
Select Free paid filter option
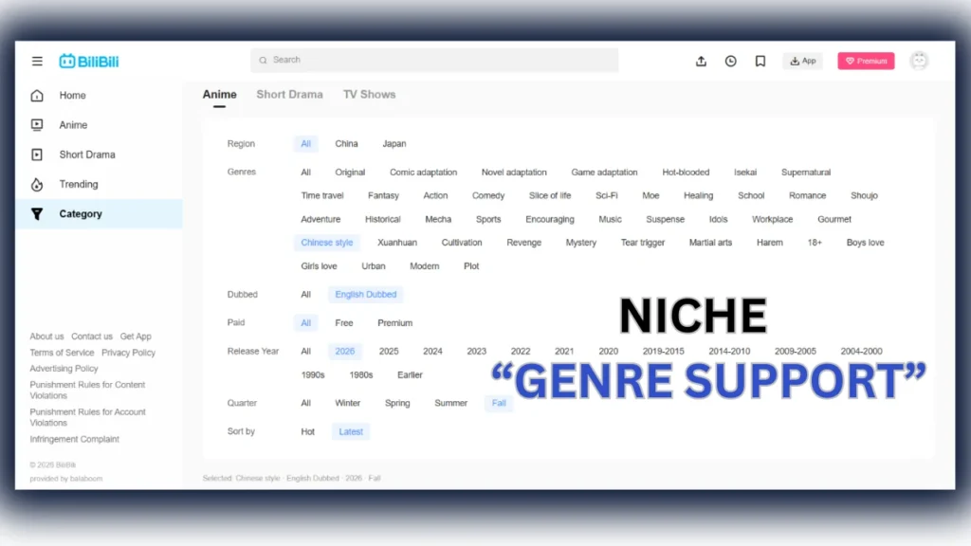pyautogui.click(x=343, y=323)
